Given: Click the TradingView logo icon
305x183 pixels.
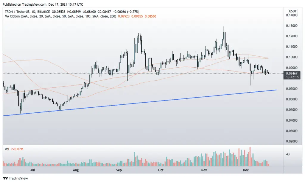Looking at the screenshot, I should tap(5, 178).
